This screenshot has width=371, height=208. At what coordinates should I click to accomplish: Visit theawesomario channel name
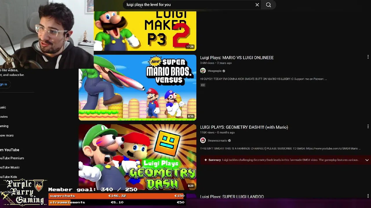pyautogui.click(x=217, y=140)
